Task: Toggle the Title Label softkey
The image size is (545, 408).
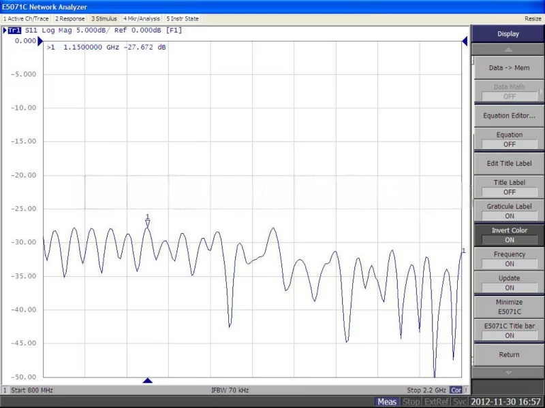Action: [x=509, y=187]
